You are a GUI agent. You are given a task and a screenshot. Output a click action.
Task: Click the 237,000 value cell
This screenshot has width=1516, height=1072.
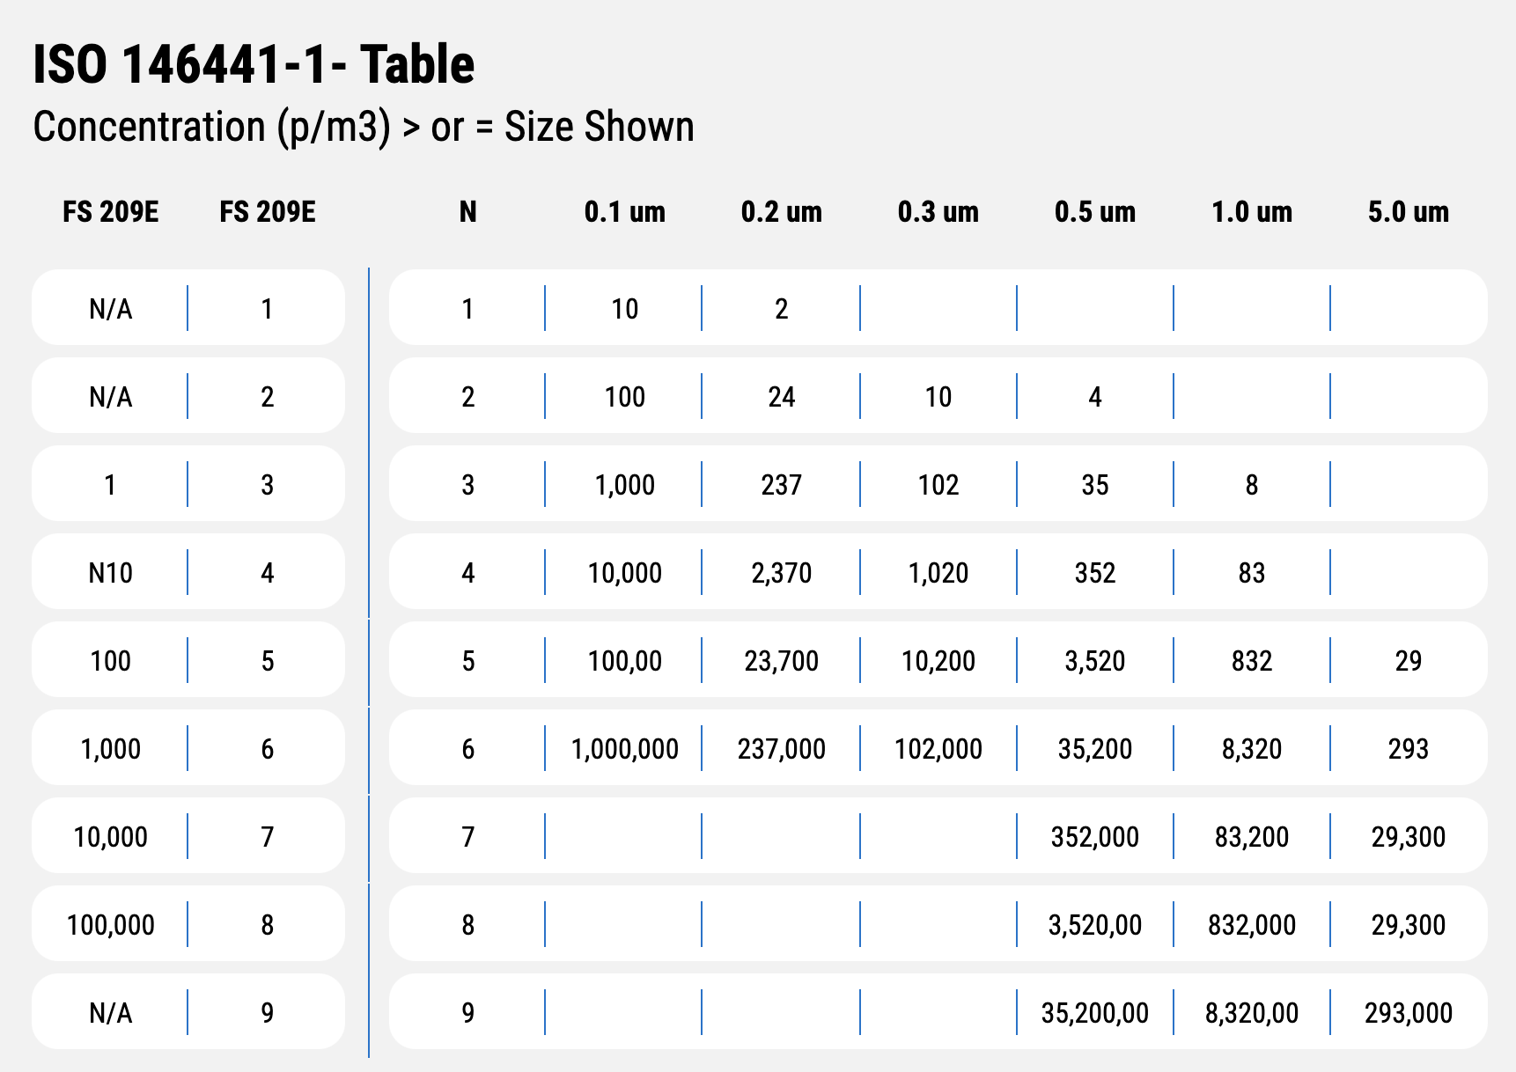point(781,749)
